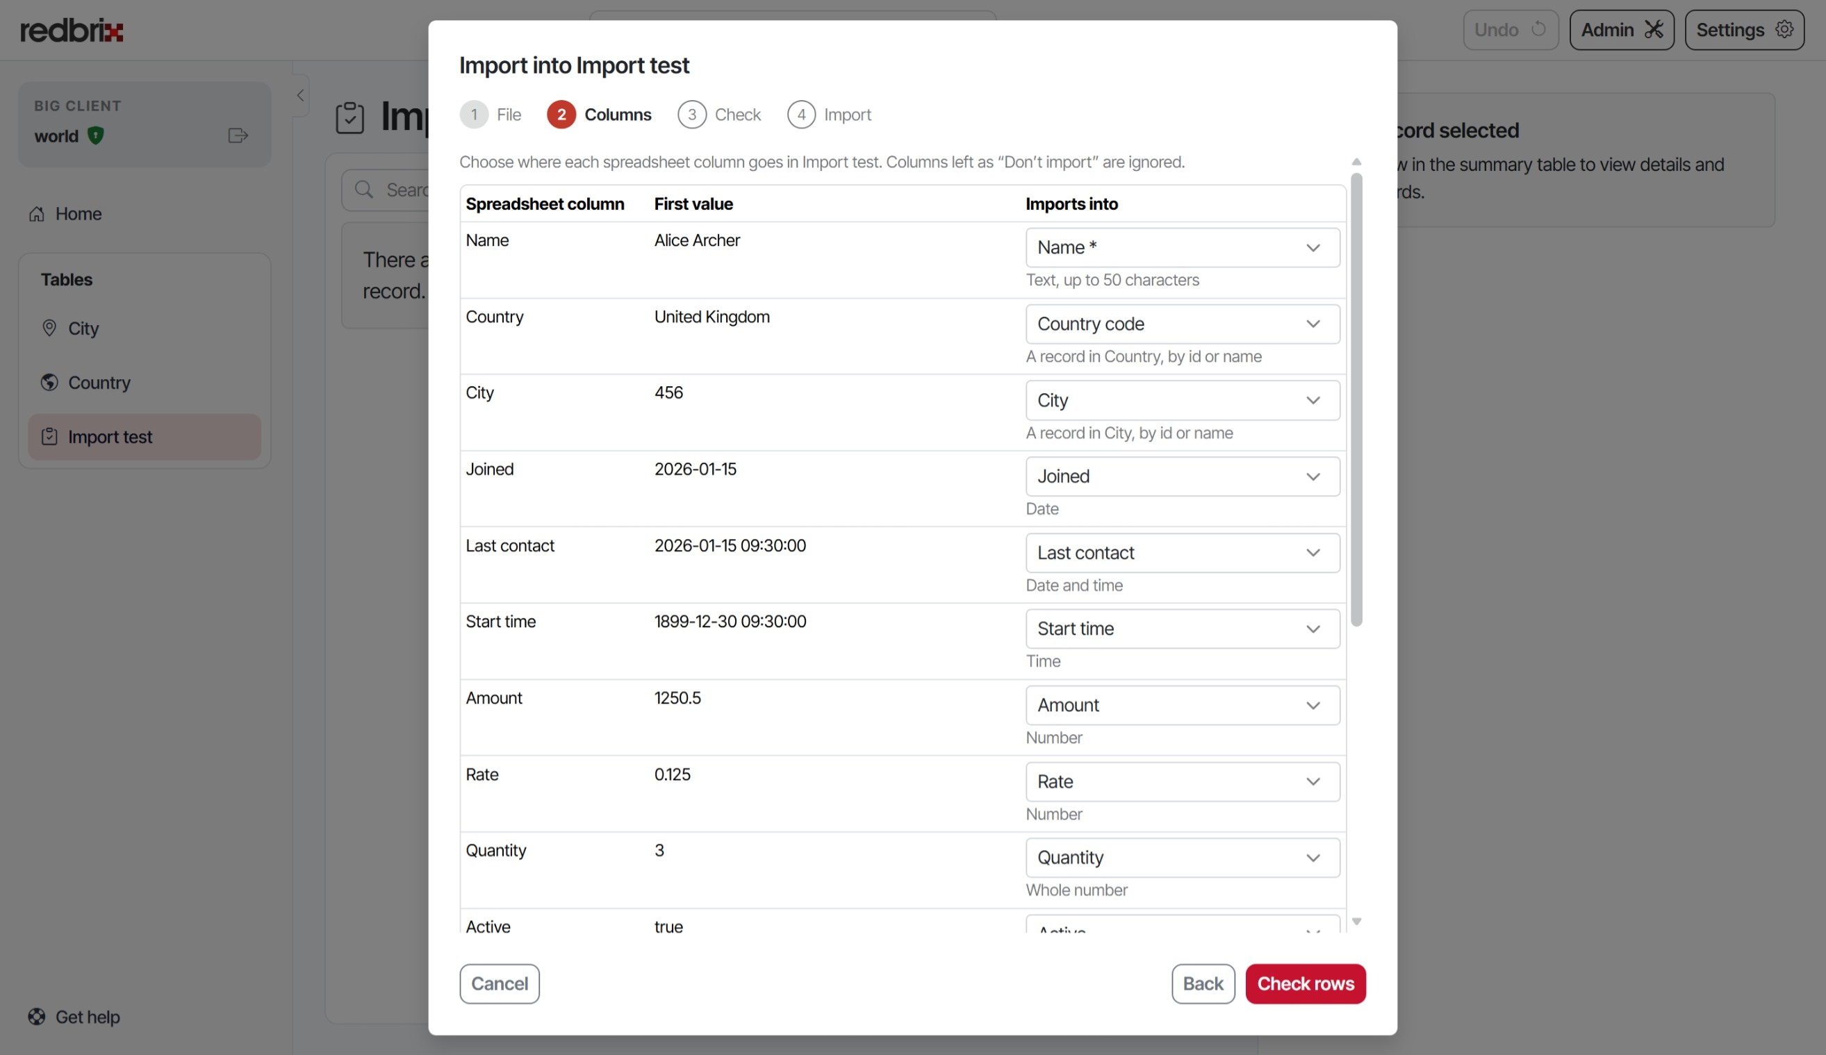
Task: Open the Joined mapping dropdown
Action: pos(1183,476)
